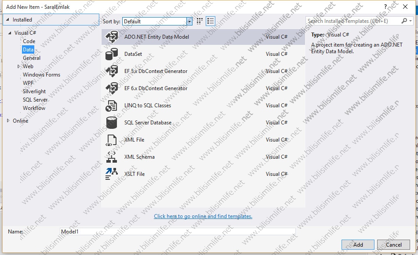Image resolution: width=418 pixels, height=255 pixels.
Task: Expand the Online section
Action: point(8,120)
